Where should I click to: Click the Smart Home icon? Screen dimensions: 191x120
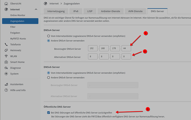click(x=6, y=62)
